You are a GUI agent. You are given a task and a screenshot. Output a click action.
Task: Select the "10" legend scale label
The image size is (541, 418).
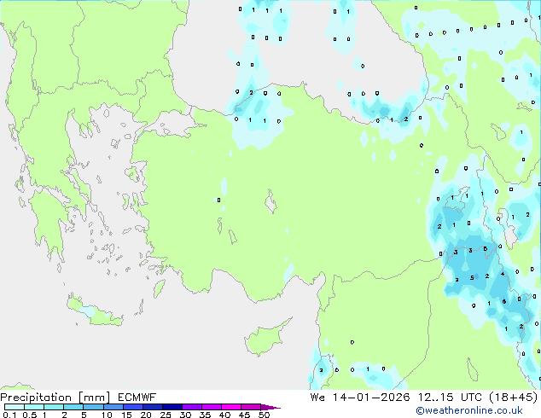(x=107, y=415)
